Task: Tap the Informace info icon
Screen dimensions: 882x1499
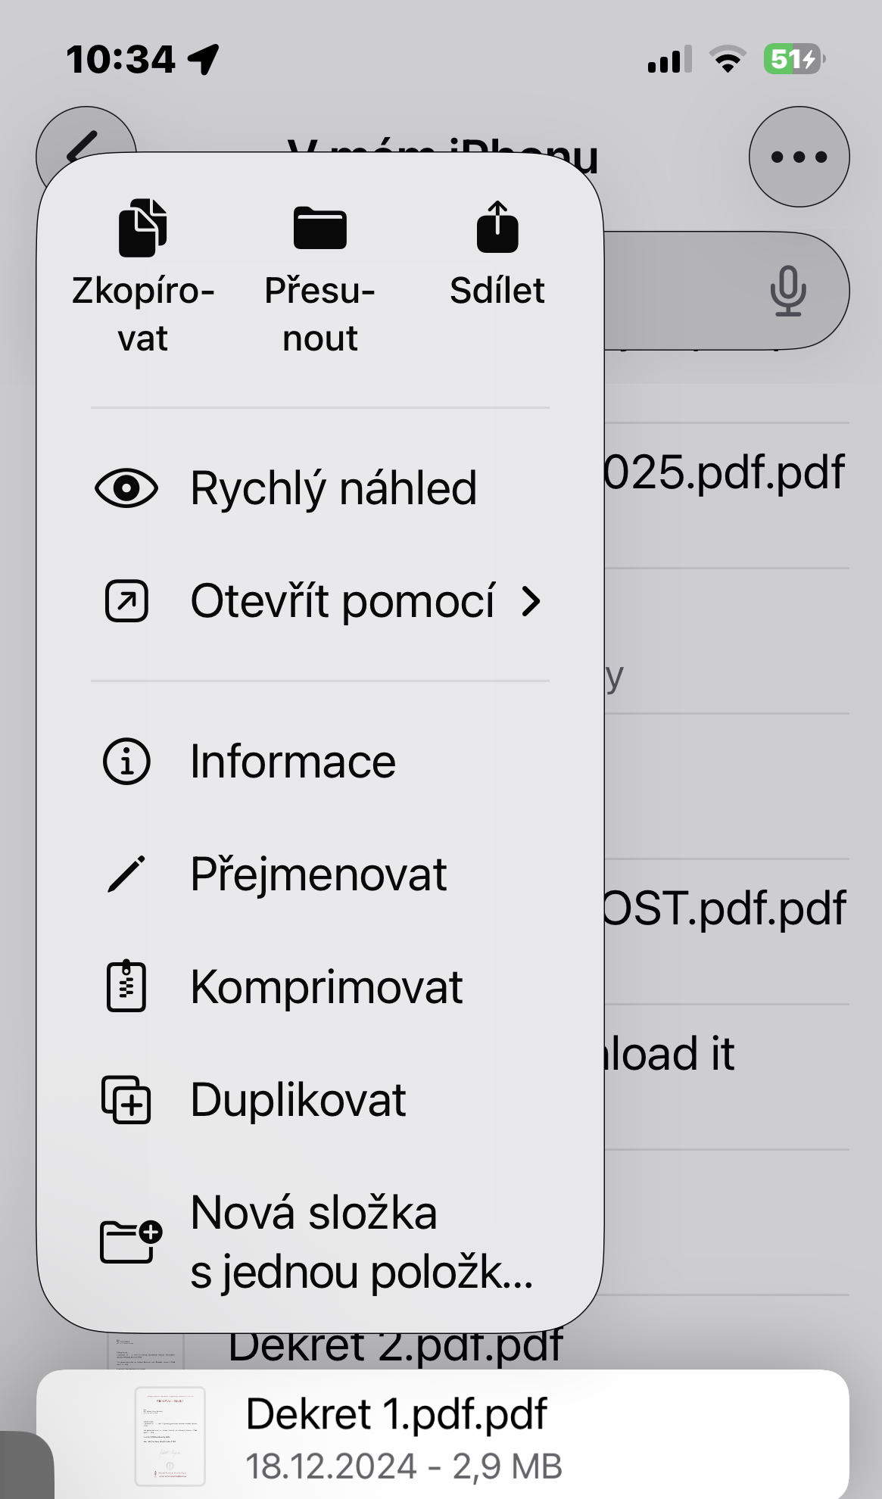Action: [126, 762]
